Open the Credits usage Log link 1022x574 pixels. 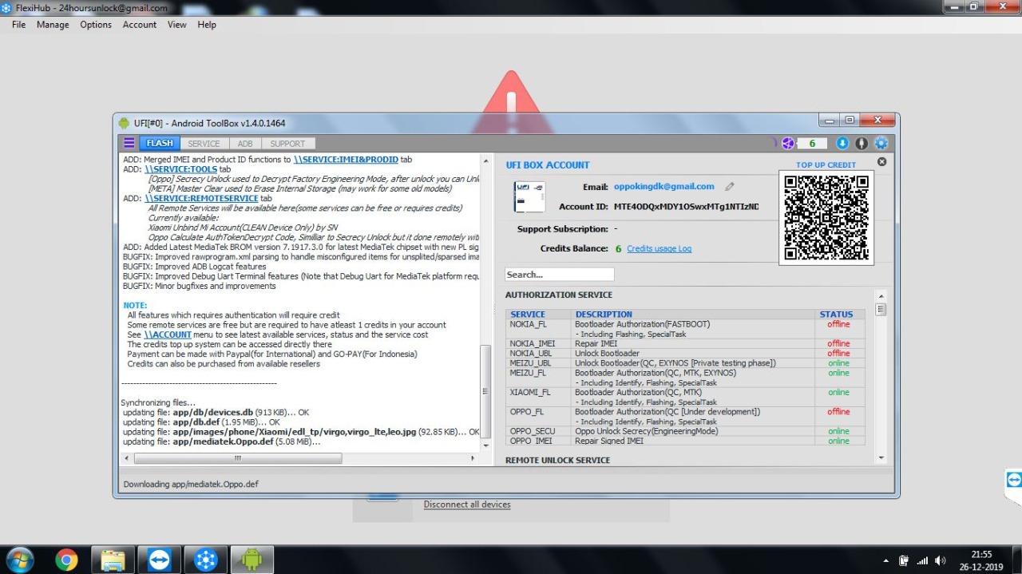(660, 248)
